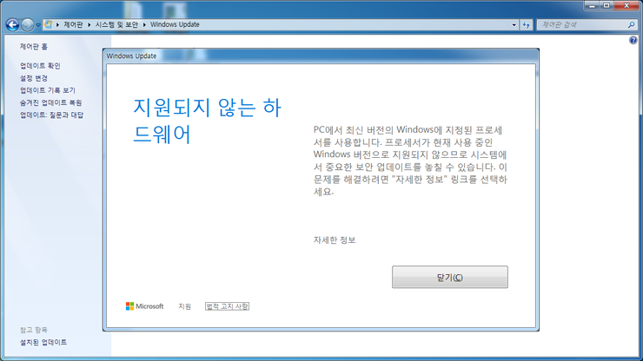
Task: Click the Windows Update dialog title
Action: tap(131, 56)
